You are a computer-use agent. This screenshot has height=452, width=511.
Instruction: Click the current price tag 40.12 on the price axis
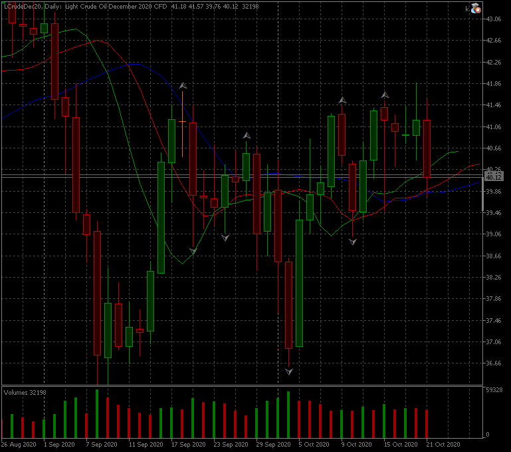pyautogui.click(x=493, y=178)
